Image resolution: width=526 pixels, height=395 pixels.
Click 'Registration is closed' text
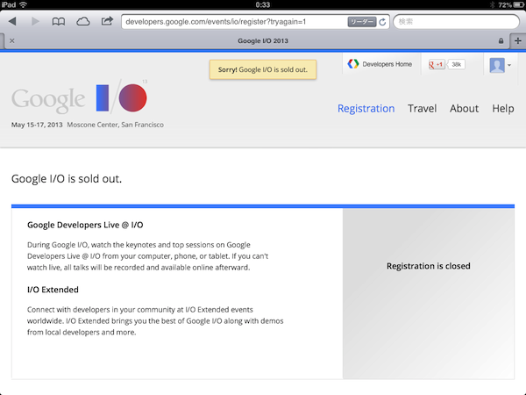429,266
